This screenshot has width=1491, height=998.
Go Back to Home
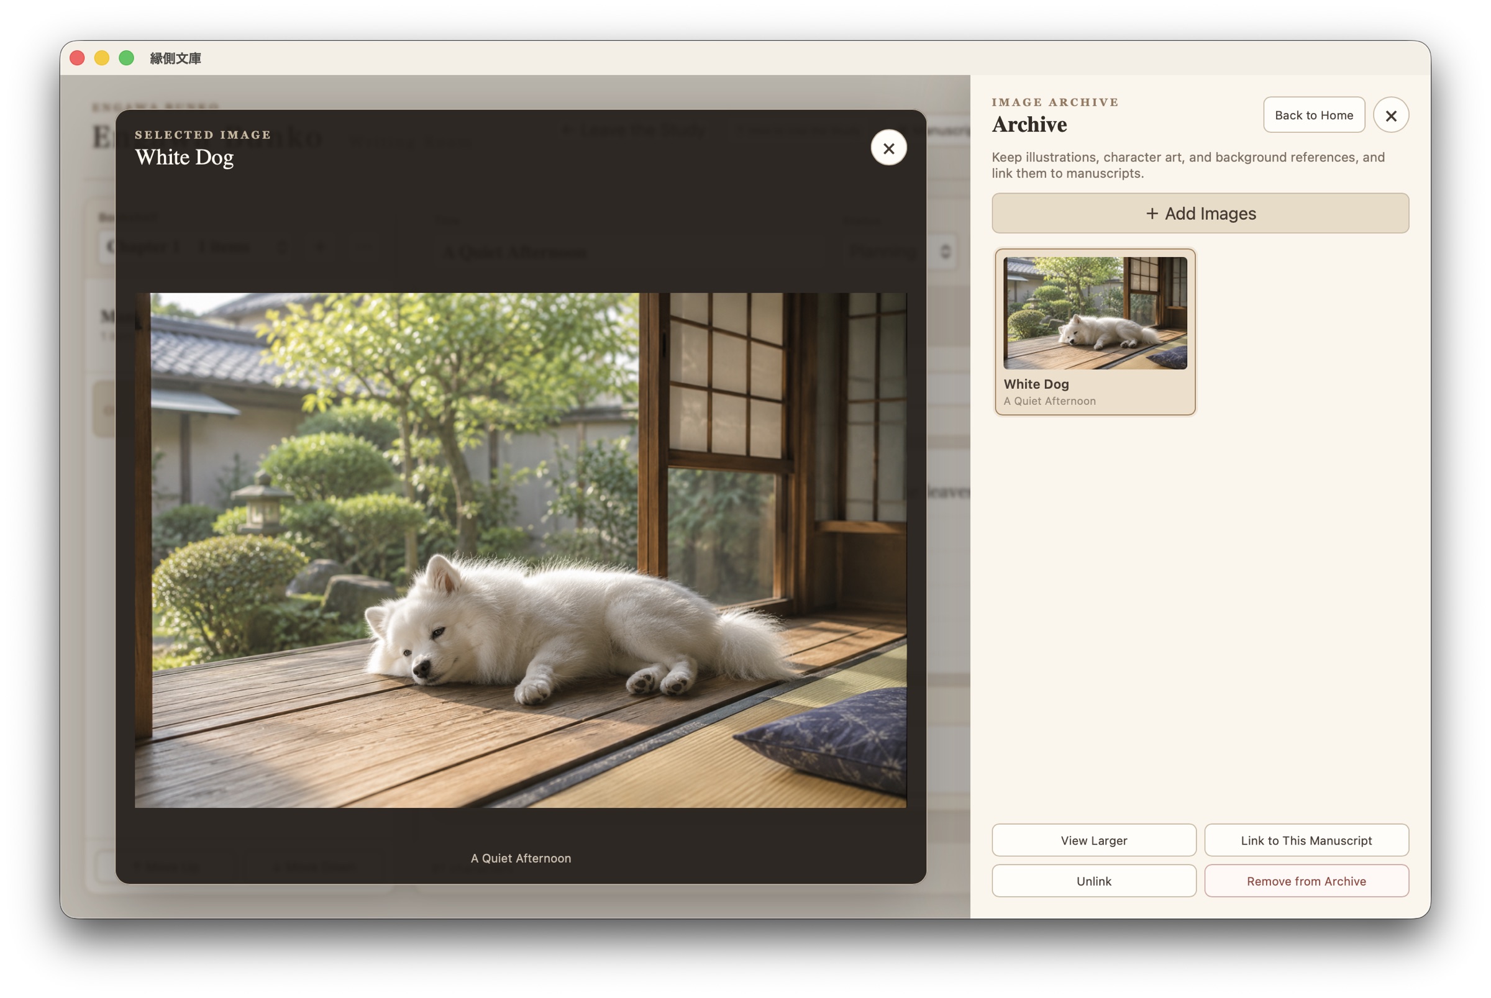click(1313, 116)
